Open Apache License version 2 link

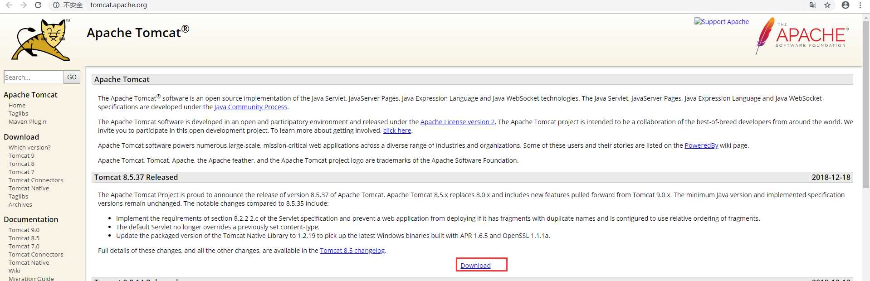coord(457,121)
